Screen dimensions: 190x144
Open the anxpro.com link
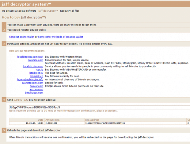(x=36, y=89)
